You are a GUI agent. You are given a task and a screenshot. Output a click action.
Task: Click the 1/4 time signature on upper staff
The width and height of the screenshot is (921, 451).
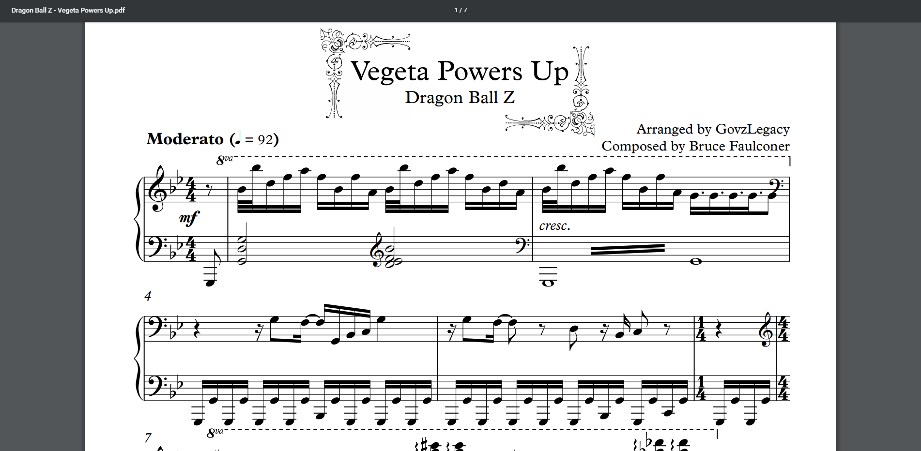tap(701, 329)
